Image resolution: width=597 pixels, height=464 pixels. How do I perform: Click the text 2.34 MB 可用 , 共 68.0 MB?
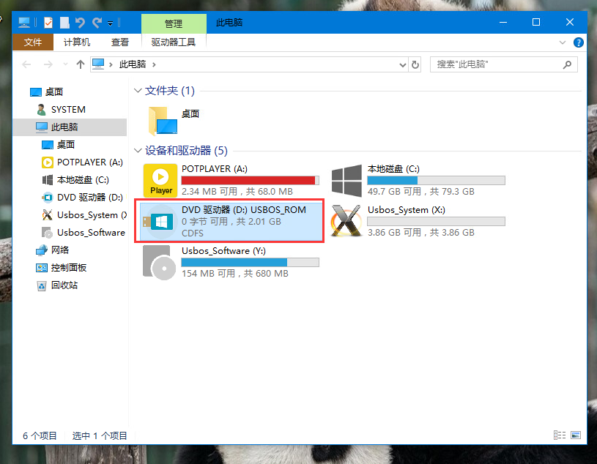point(237,191)
